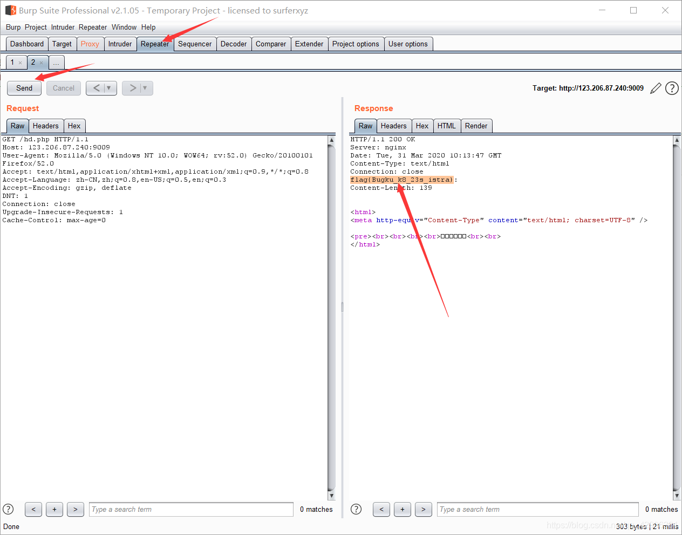682x535 pixels.
Task: Go forward in history with the right arrow button
Action: tap(133, 88)
